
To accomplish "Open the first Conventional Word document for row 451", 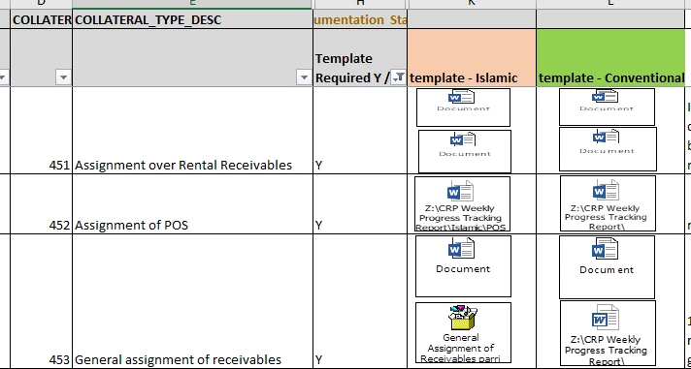I will [607, 107].
